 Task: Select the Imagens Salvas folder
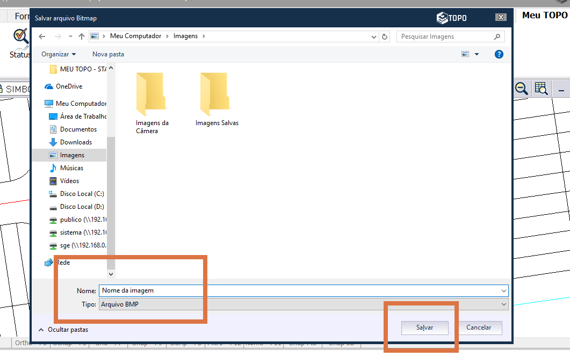217,100
